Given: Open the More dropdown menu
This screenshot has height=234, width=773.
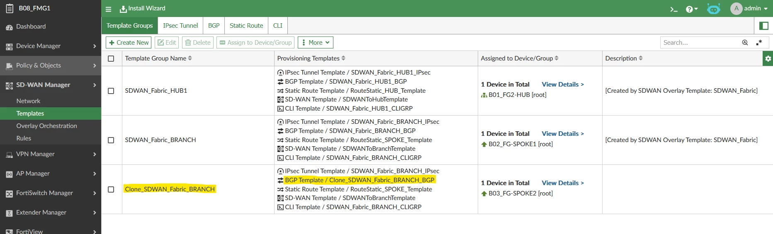Looking at the screenshot, I should point(316,43).
